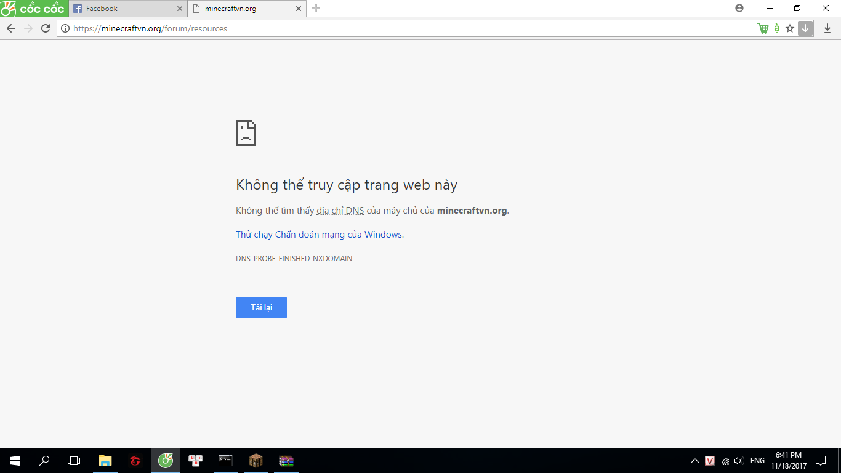The width and height of the screenshot is (841, 473).
Task: Reload the page using the toolbar refresh icon
Action: click(x=46, y=28)
